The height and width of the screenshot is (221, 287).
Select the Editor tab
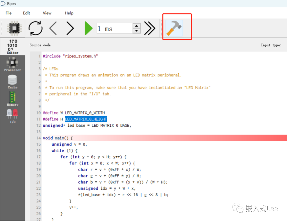(x=12, y=47)
